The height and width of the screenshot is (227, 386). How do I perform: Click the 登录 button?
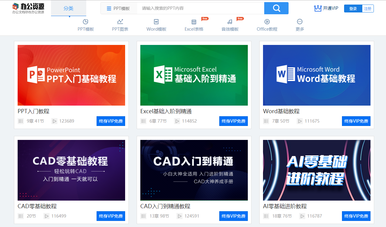coord(353,8)
